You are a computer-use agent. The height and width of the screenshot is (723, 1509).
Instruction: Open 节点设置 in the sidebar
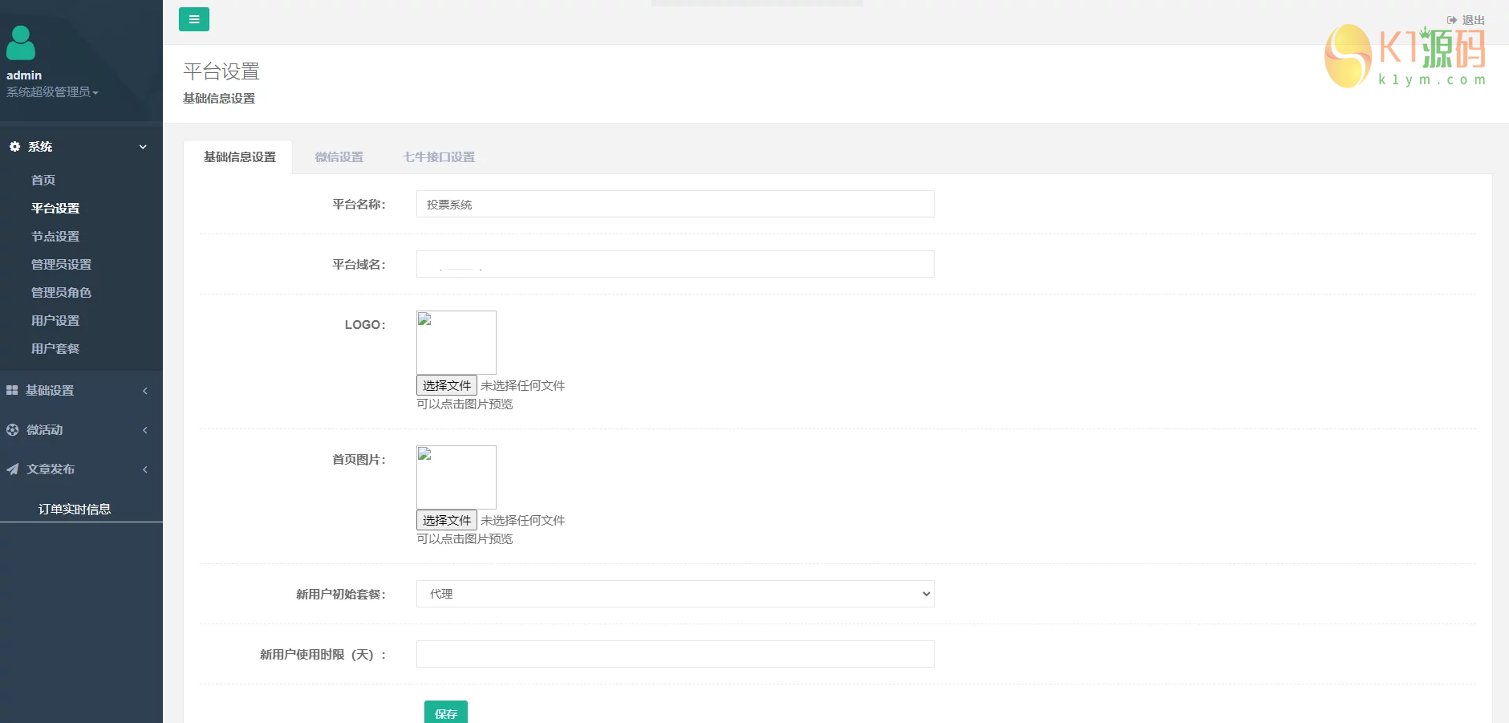coord(55,236)
